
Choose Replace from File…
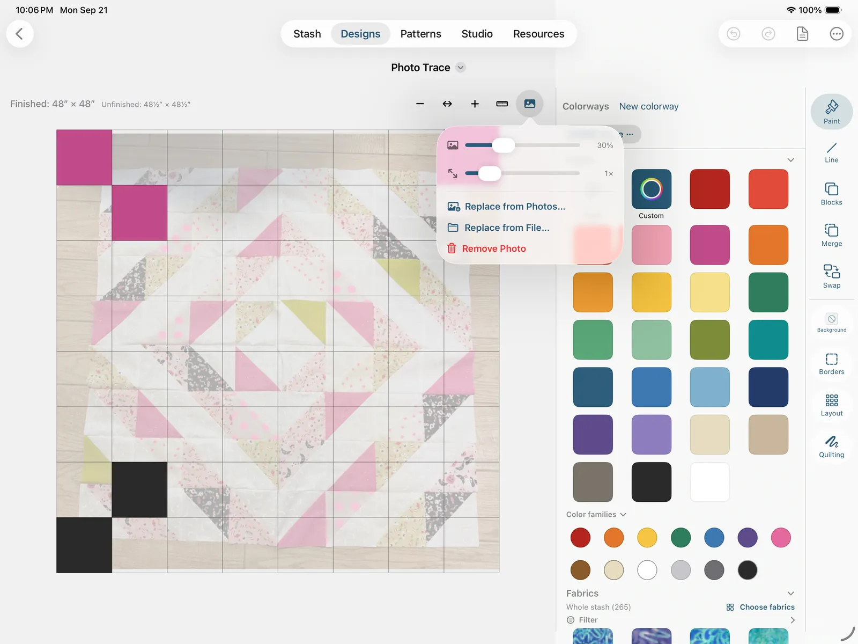pos(499,228)
